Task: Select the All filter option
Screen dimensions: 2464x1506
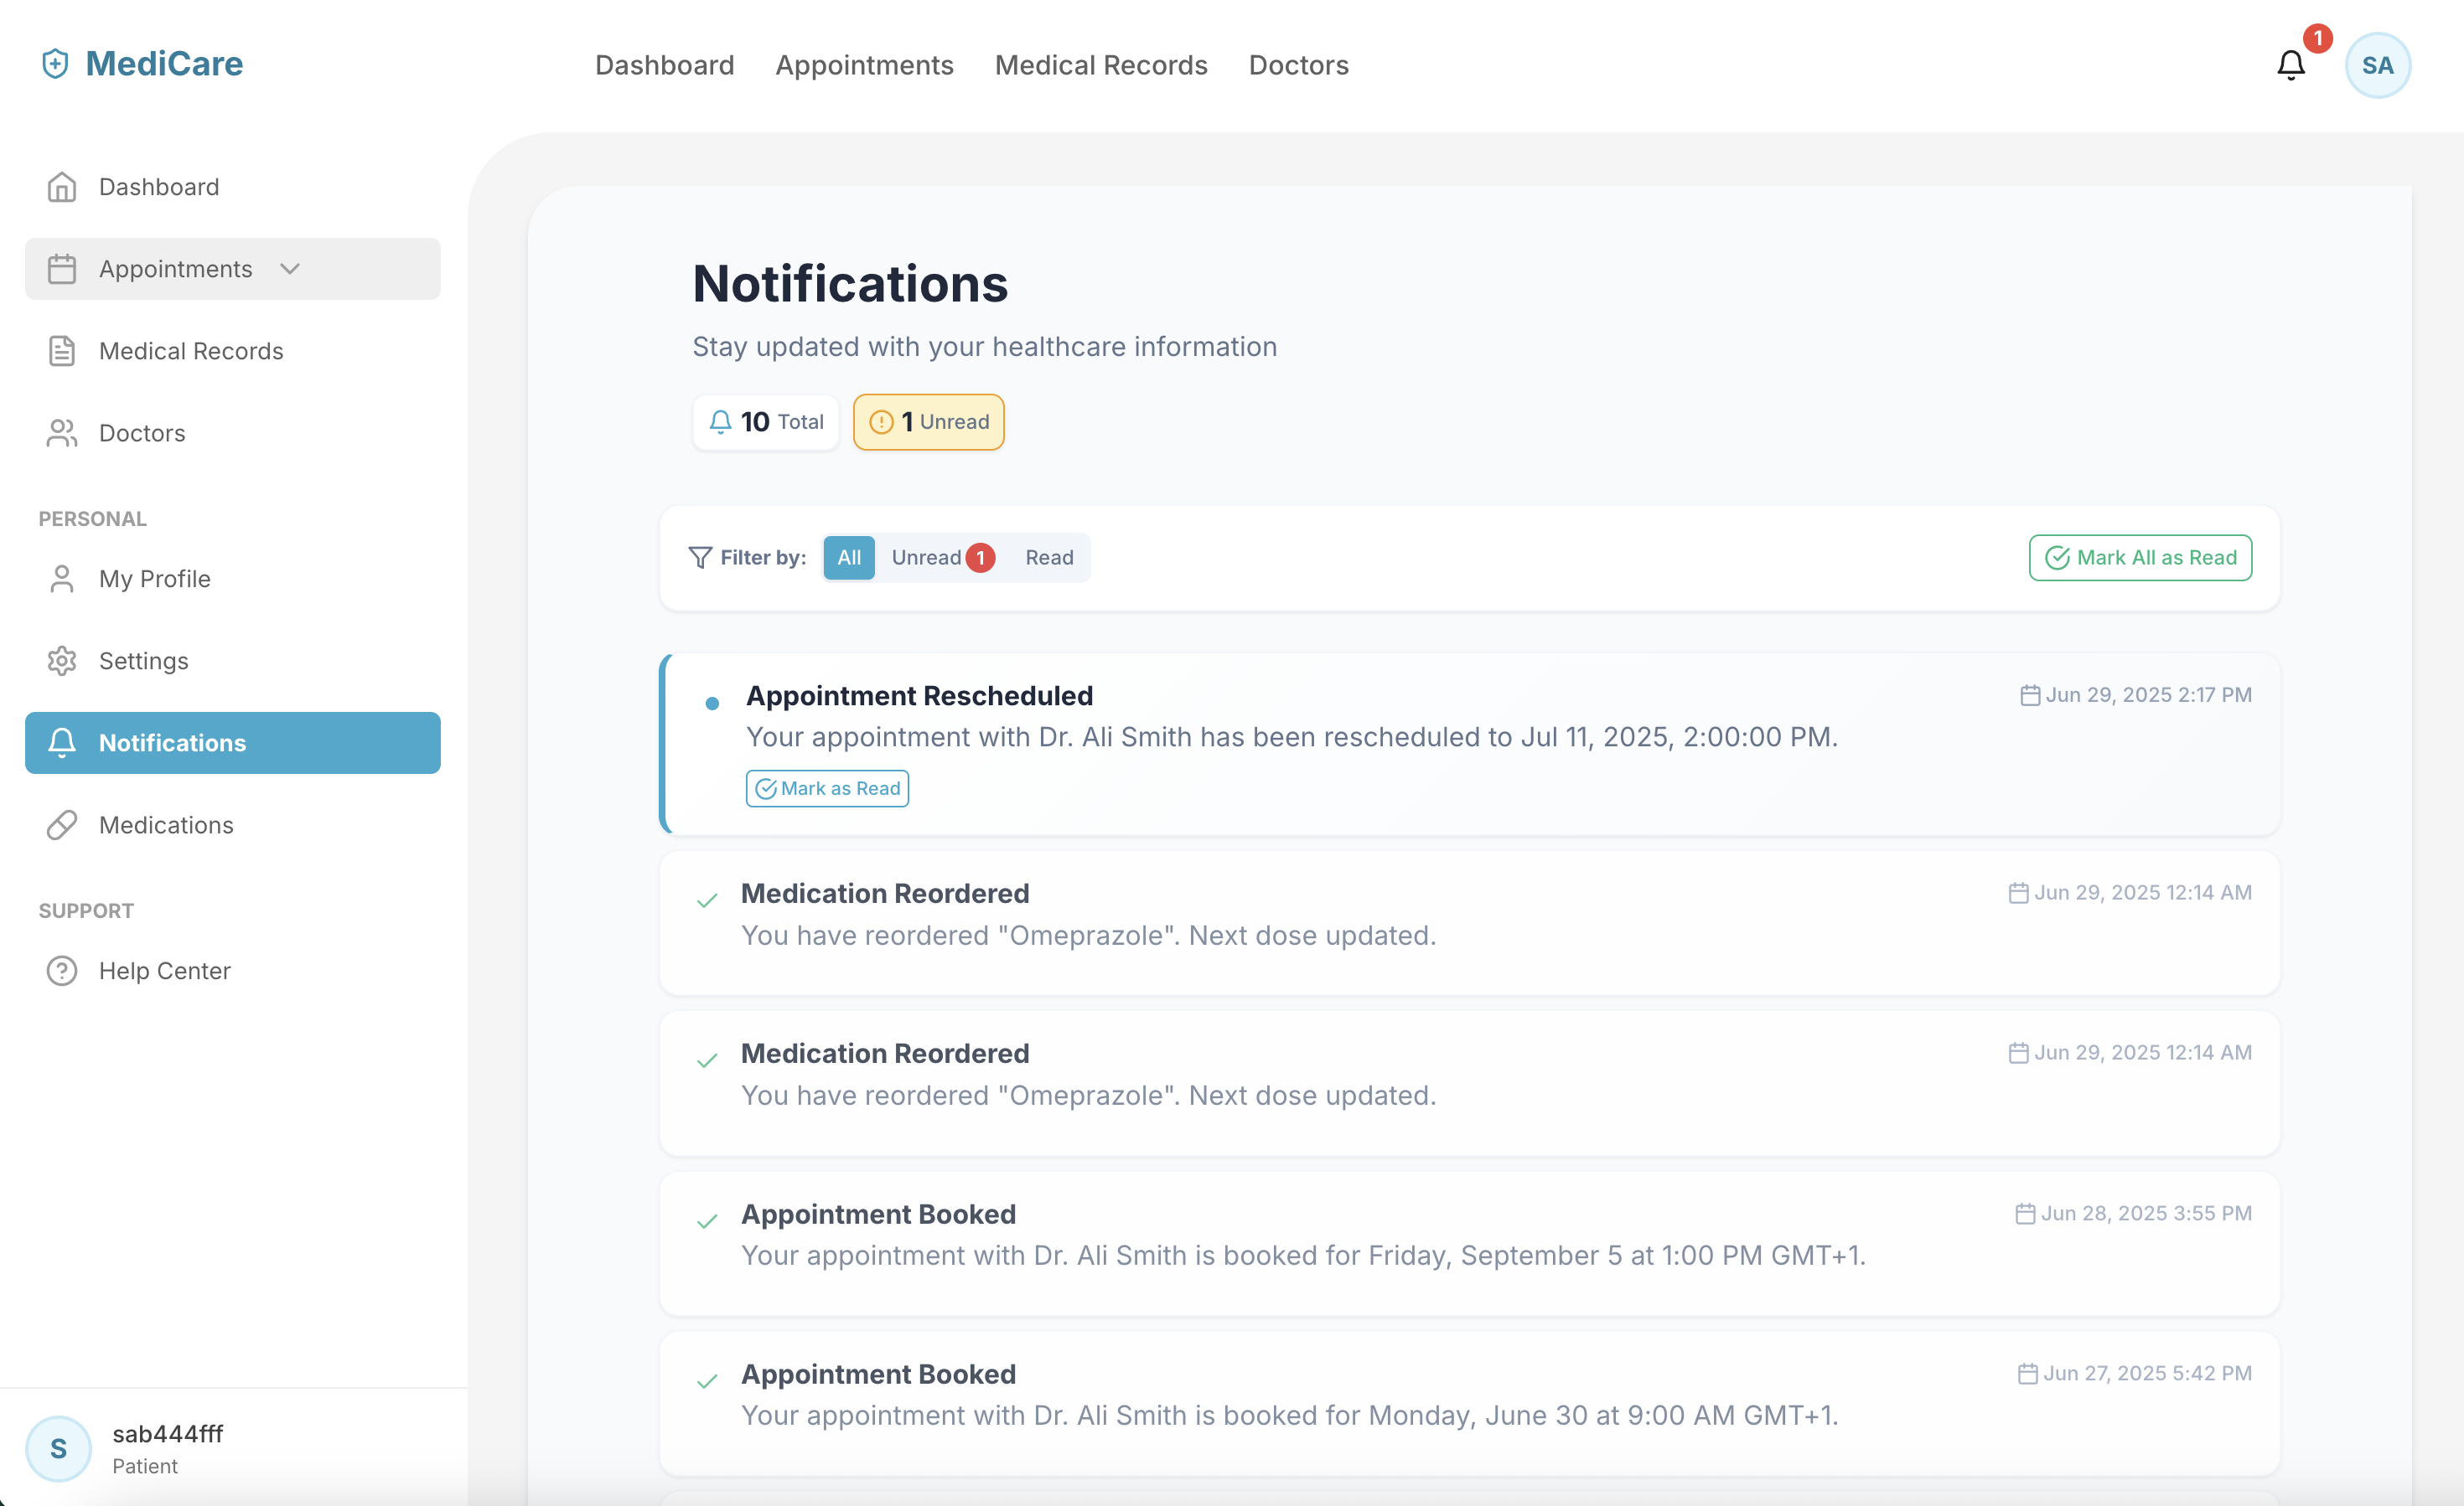Action: click(x=848, y=558)
